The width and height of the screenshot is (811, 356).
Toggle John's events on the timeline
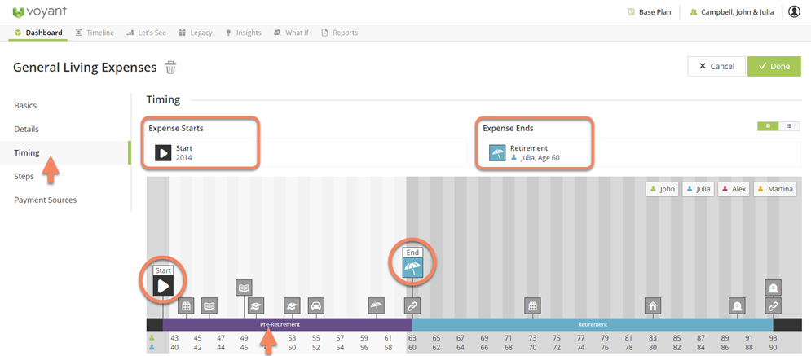point(662,189)
